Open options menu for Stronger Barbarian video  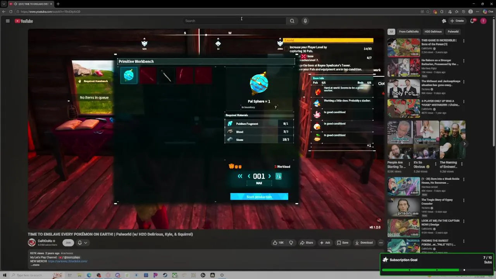pyautogui.click(x=463, y=61)
